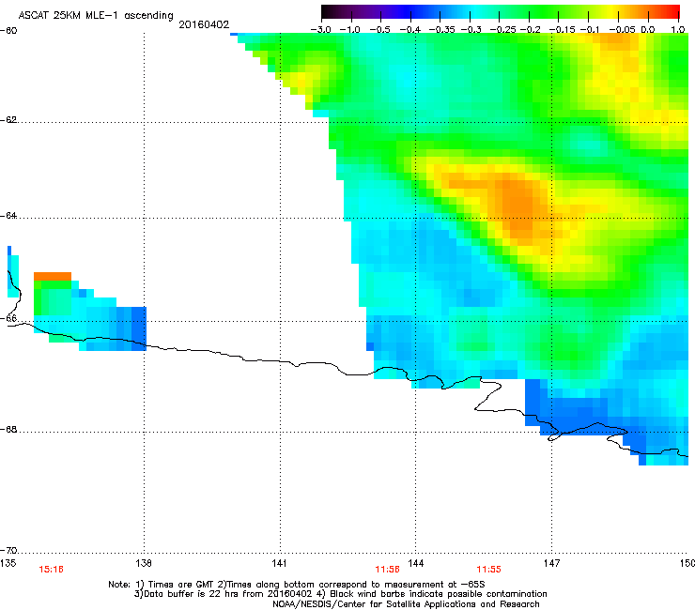695x610 pixels.
Task: Click the '-3.0' color scale label
Action: 320,30
